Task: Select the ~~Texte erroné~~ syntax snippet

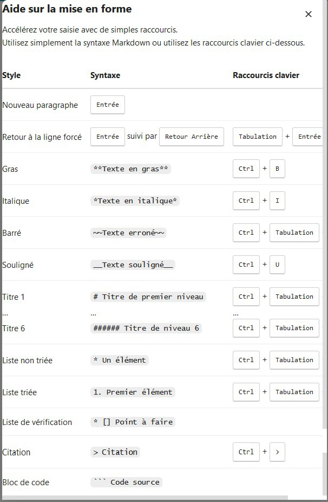Action: (129, 233)
